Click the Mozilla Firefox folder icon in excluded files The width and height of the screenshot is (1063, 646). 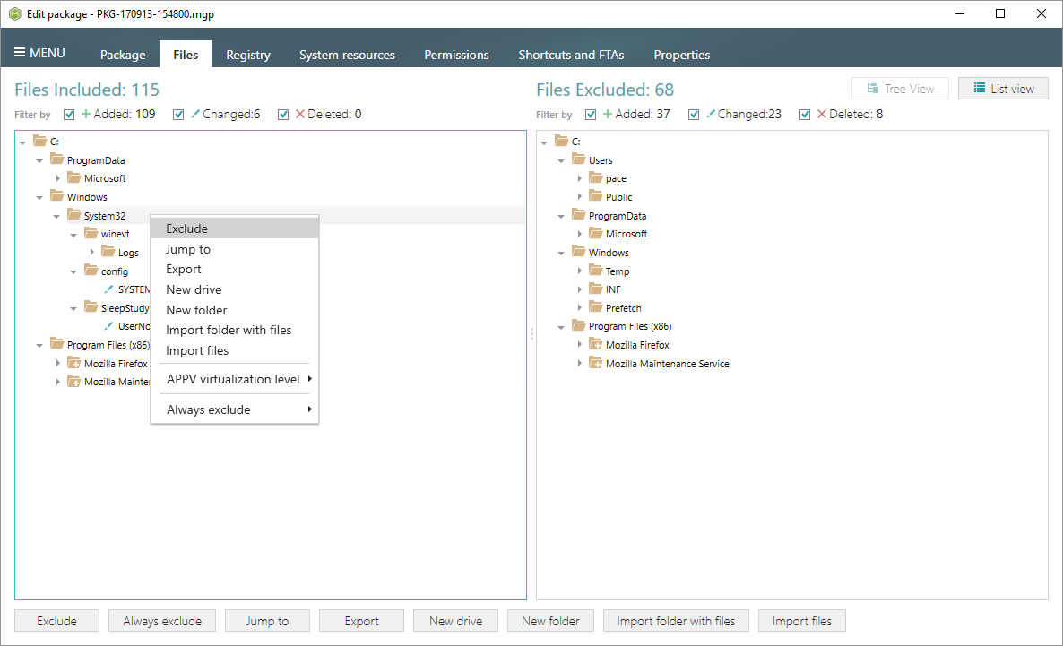[595, 345]
